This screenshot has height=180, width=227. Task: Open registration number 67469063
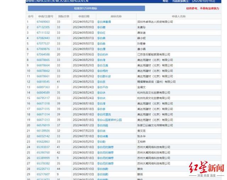click(43, 22)
